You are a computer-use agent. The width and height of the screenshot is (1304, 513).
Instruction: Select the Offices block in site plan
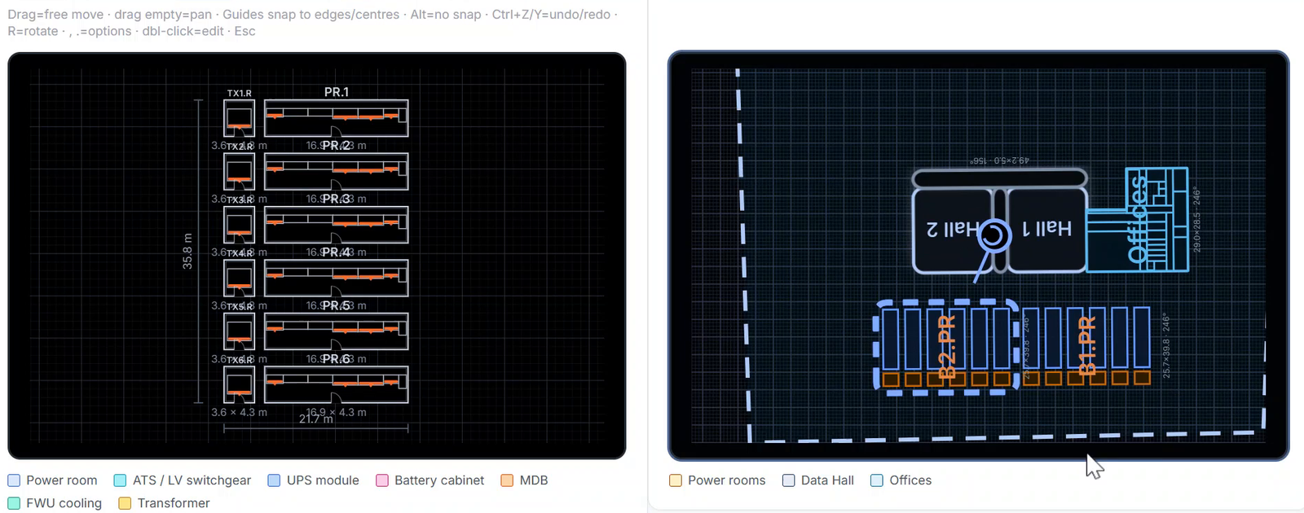point(1137,220)
